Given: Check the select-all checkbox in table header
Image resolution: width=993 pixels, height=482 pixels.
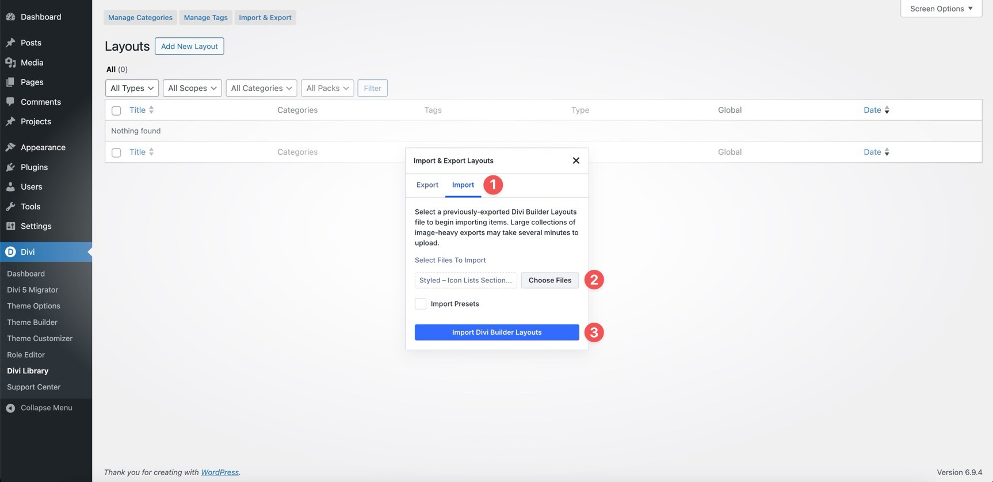Looking at the screenshot, I should click(116, 110).
